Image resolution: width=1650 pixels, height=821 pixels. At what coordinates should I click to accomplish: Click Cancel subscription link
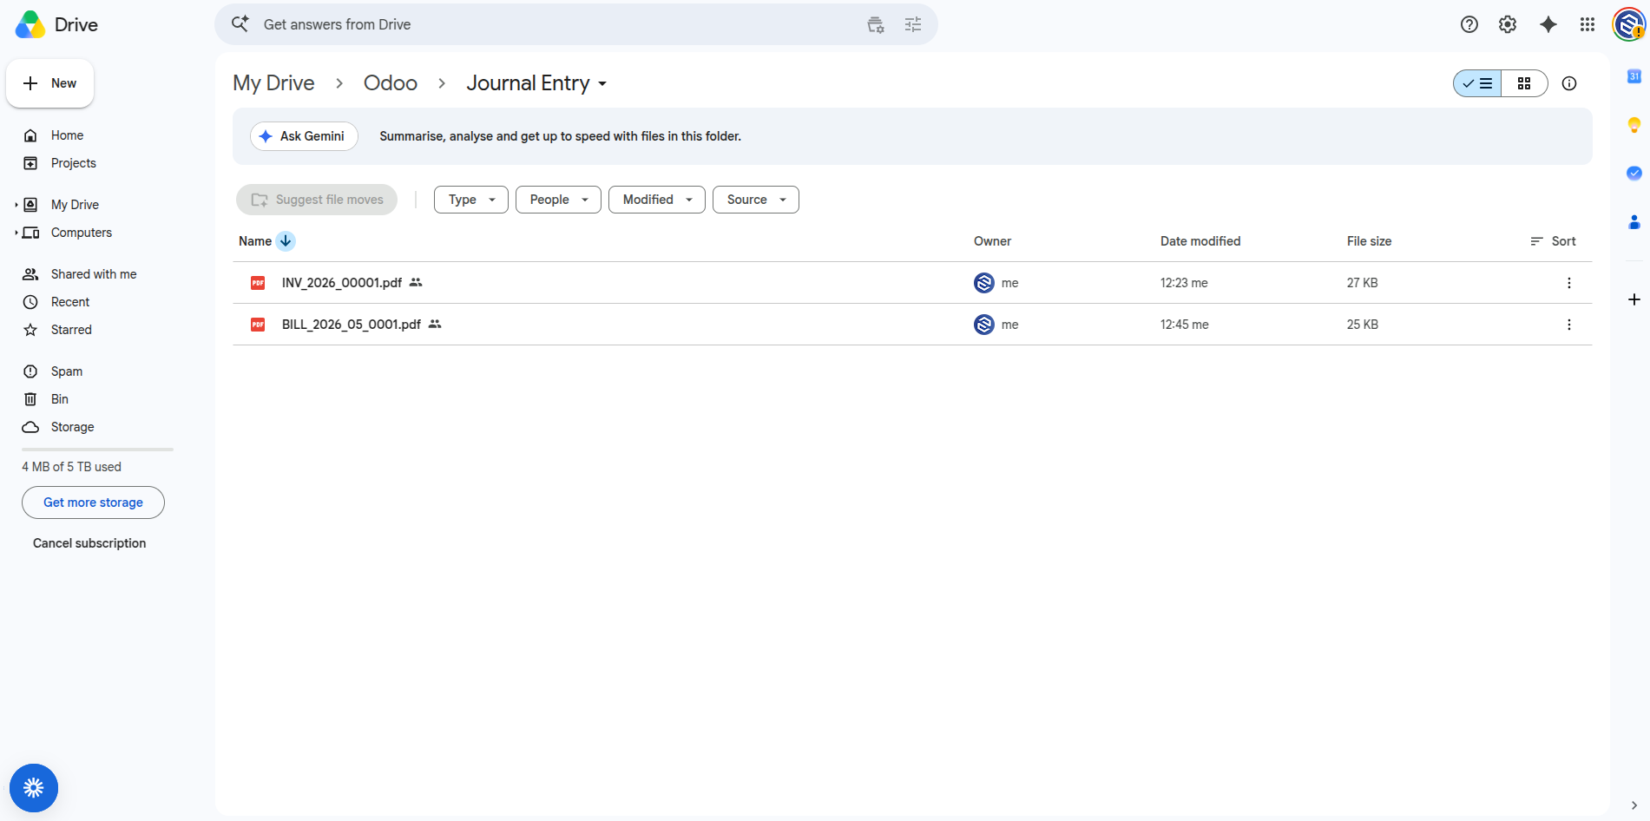click(x=89, y=543)
